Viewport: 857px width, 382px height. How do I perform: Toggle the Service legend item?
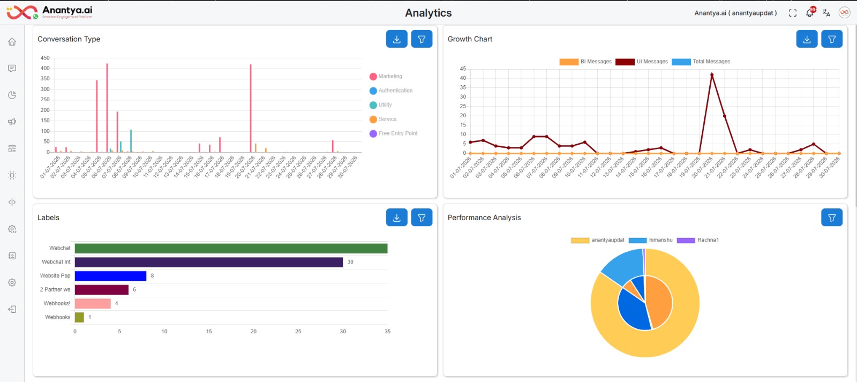pos(383,119)
